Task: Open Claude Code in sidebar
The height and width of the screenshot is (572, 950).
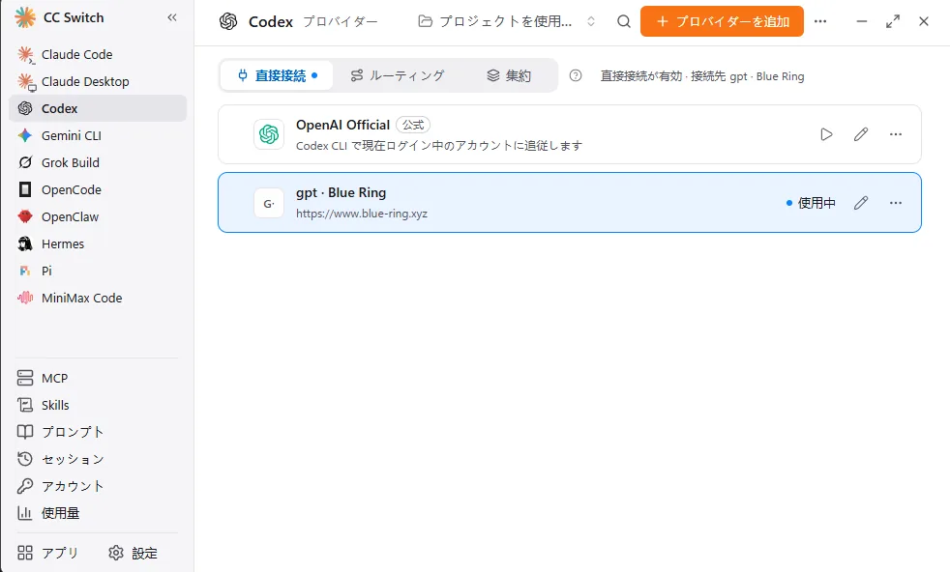Action: [x=98, y=54]
